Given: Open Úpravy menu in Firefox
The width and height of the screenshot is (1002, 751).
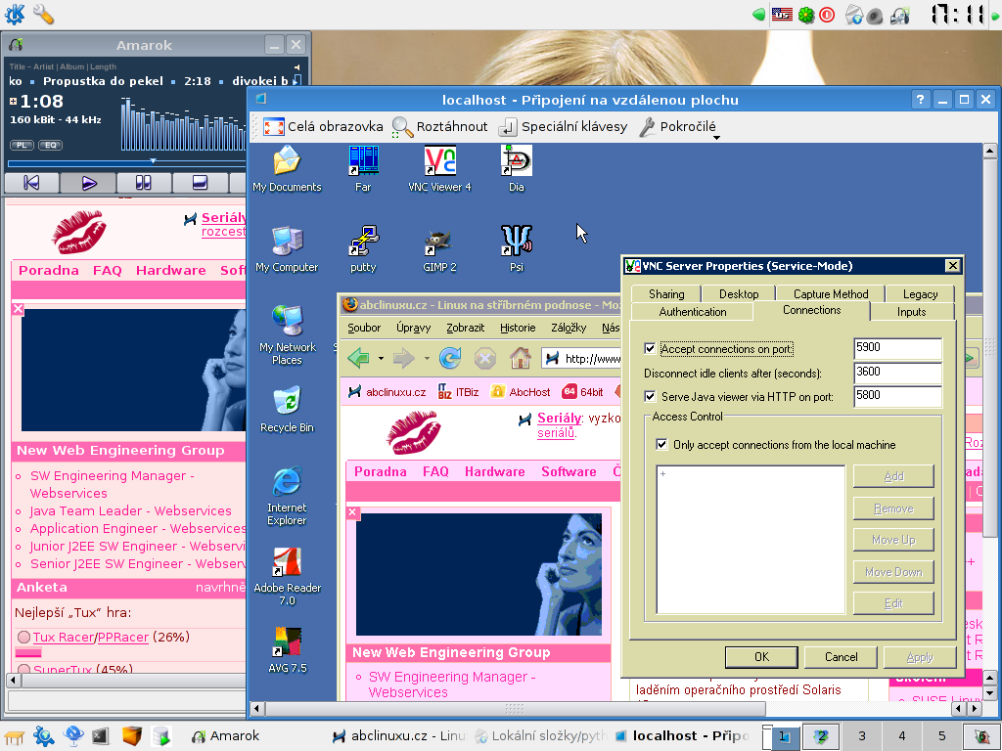Looking at the screenshot, I should pos(414,328).
